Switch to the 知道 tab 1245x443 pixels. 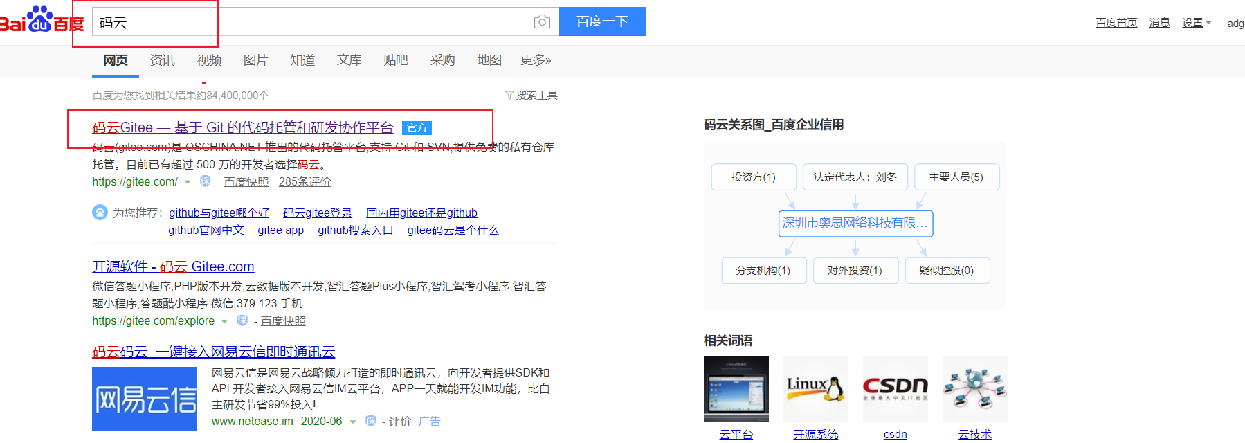pyautogui.click(x=302, y=60)
